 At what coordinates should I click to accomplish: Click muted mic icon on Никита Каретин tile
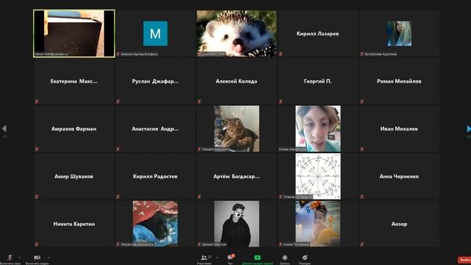(37, 244)
